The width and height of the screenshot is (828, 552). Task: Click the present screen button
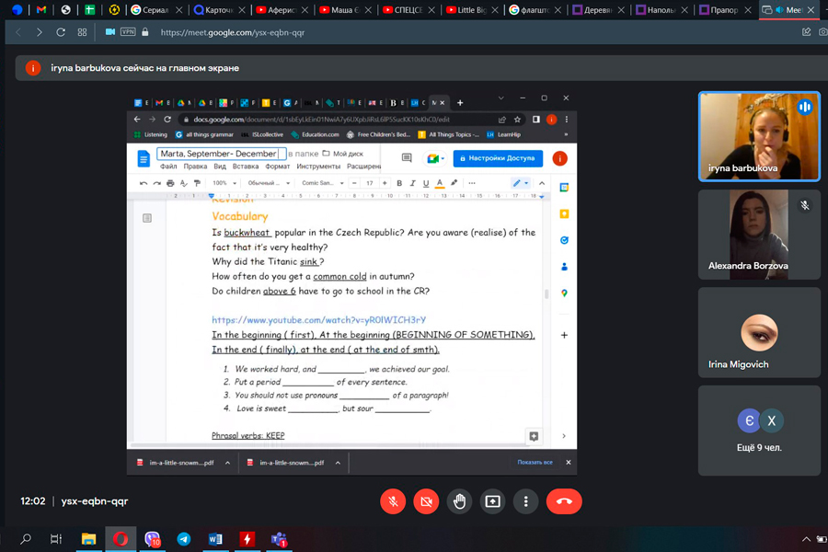[x=493, y=501]
